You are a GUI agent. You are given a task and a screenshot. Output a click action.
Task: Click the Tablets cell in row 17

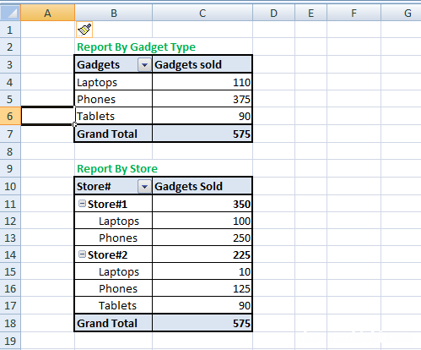pos(113,305)
